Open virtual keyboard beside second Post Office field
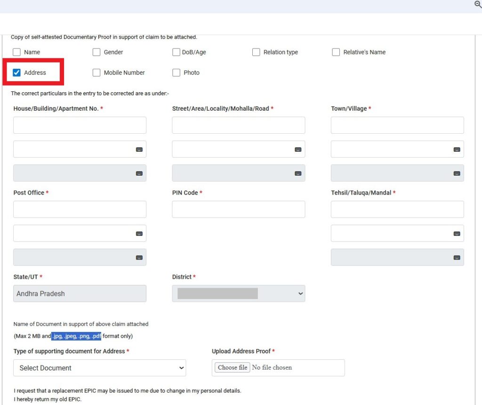 (139, 233)
